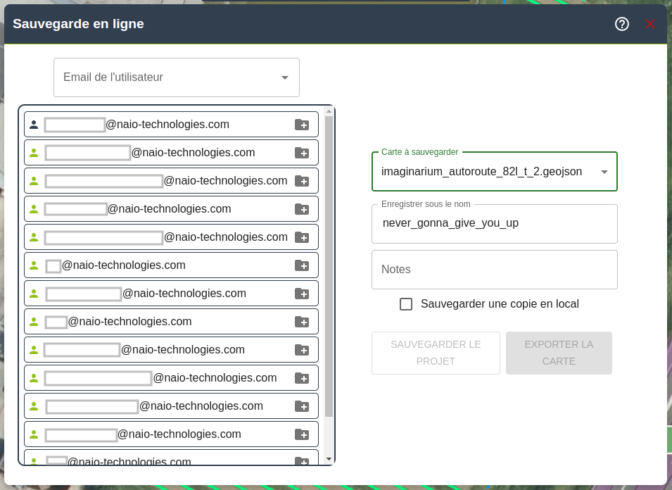
Task: Click add-folder icon in eighth user row
Action: 301,322
